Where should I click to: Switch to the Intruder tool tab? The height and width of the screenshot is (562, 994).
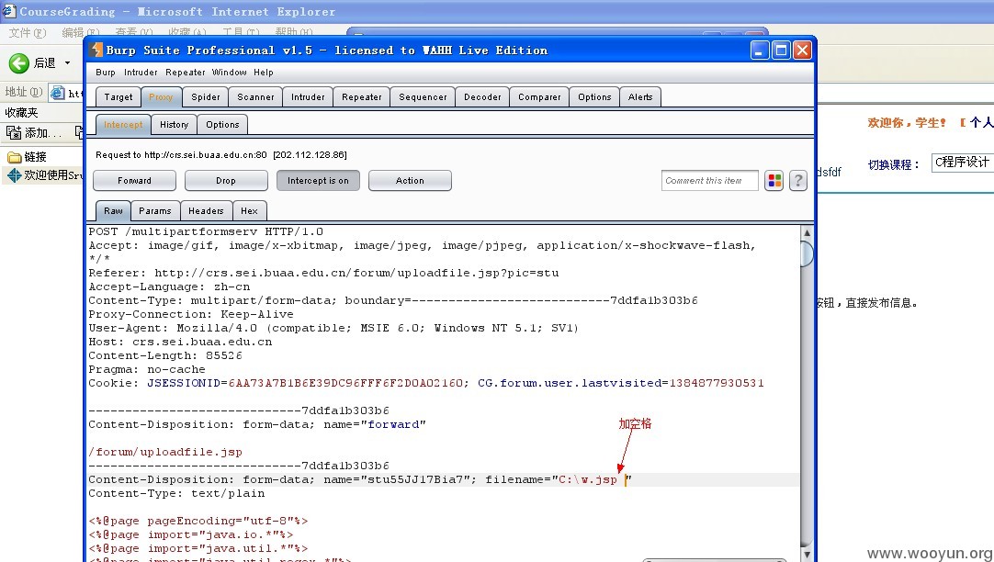pyautogui.click(x=308, y=97)
